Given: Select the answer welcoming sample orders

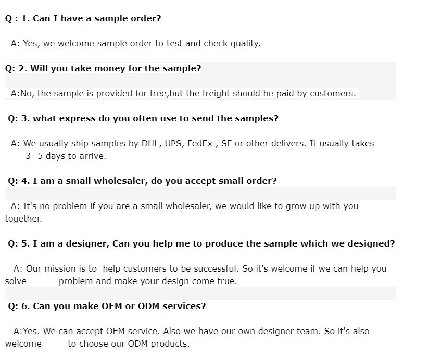Looking at the screenshot, I should coord(136,44).
